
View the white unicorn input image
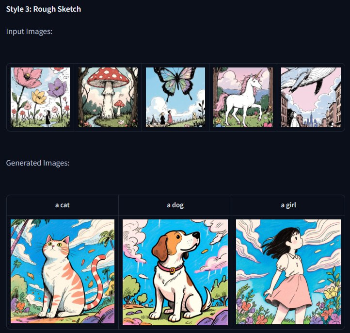243,97
